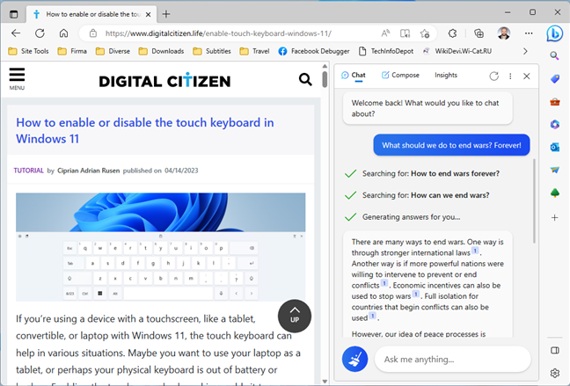
Task: Click the touch keyboard article image
Action: 160,247
